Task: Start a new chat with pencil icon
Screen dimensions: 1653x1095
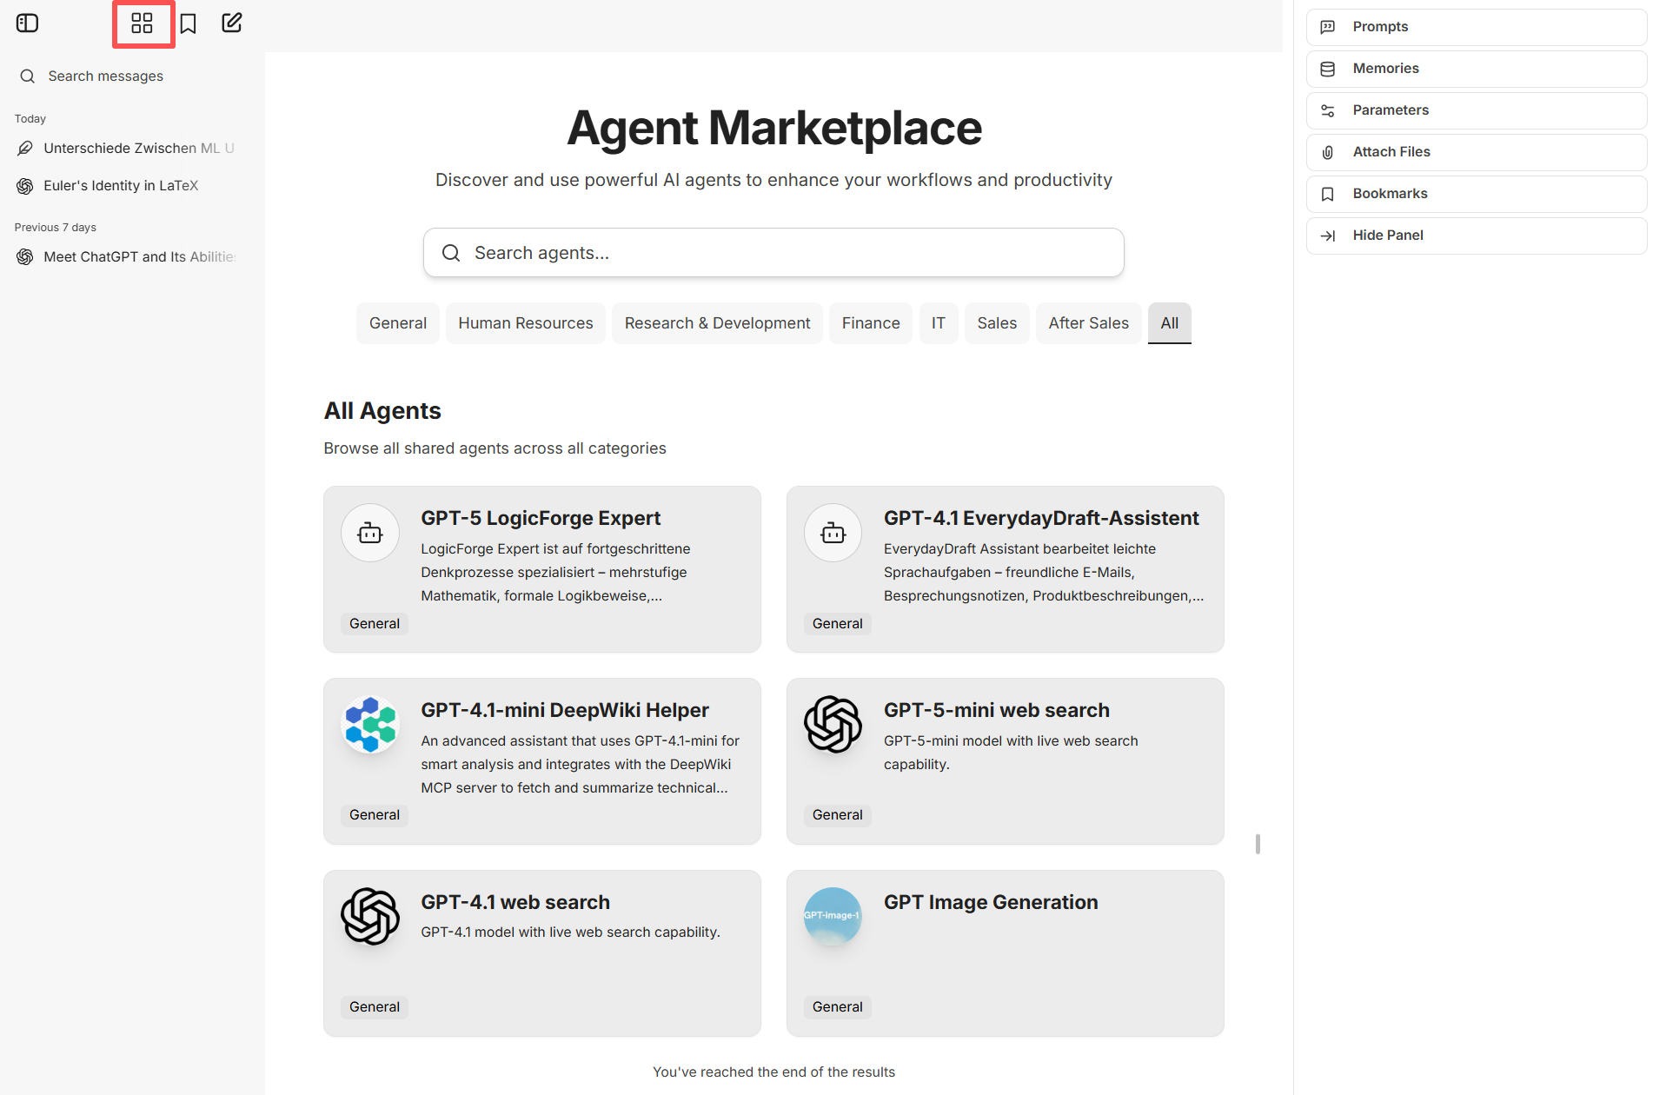Action: [x=232, y=23]
